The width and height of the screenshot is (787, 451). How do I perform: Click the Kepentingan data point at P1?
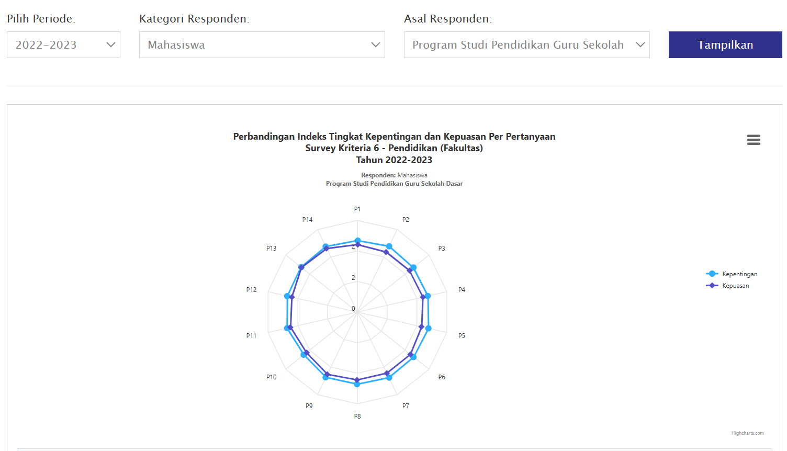[358, 241]
